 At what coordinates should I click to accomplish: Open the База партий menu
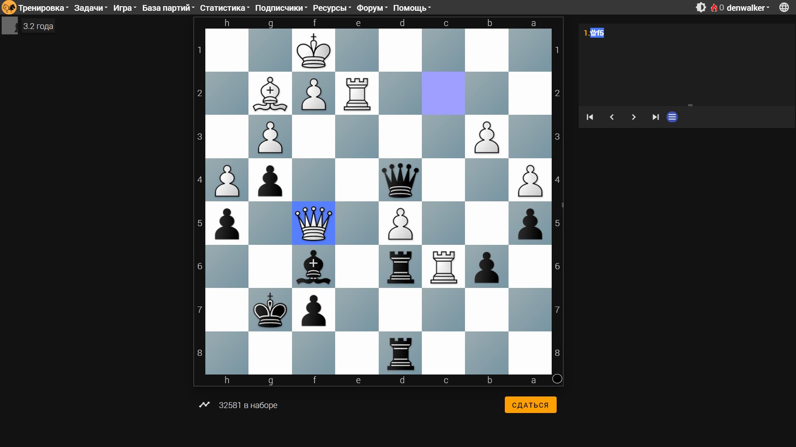pyautogui.click(x=167, y=7)
